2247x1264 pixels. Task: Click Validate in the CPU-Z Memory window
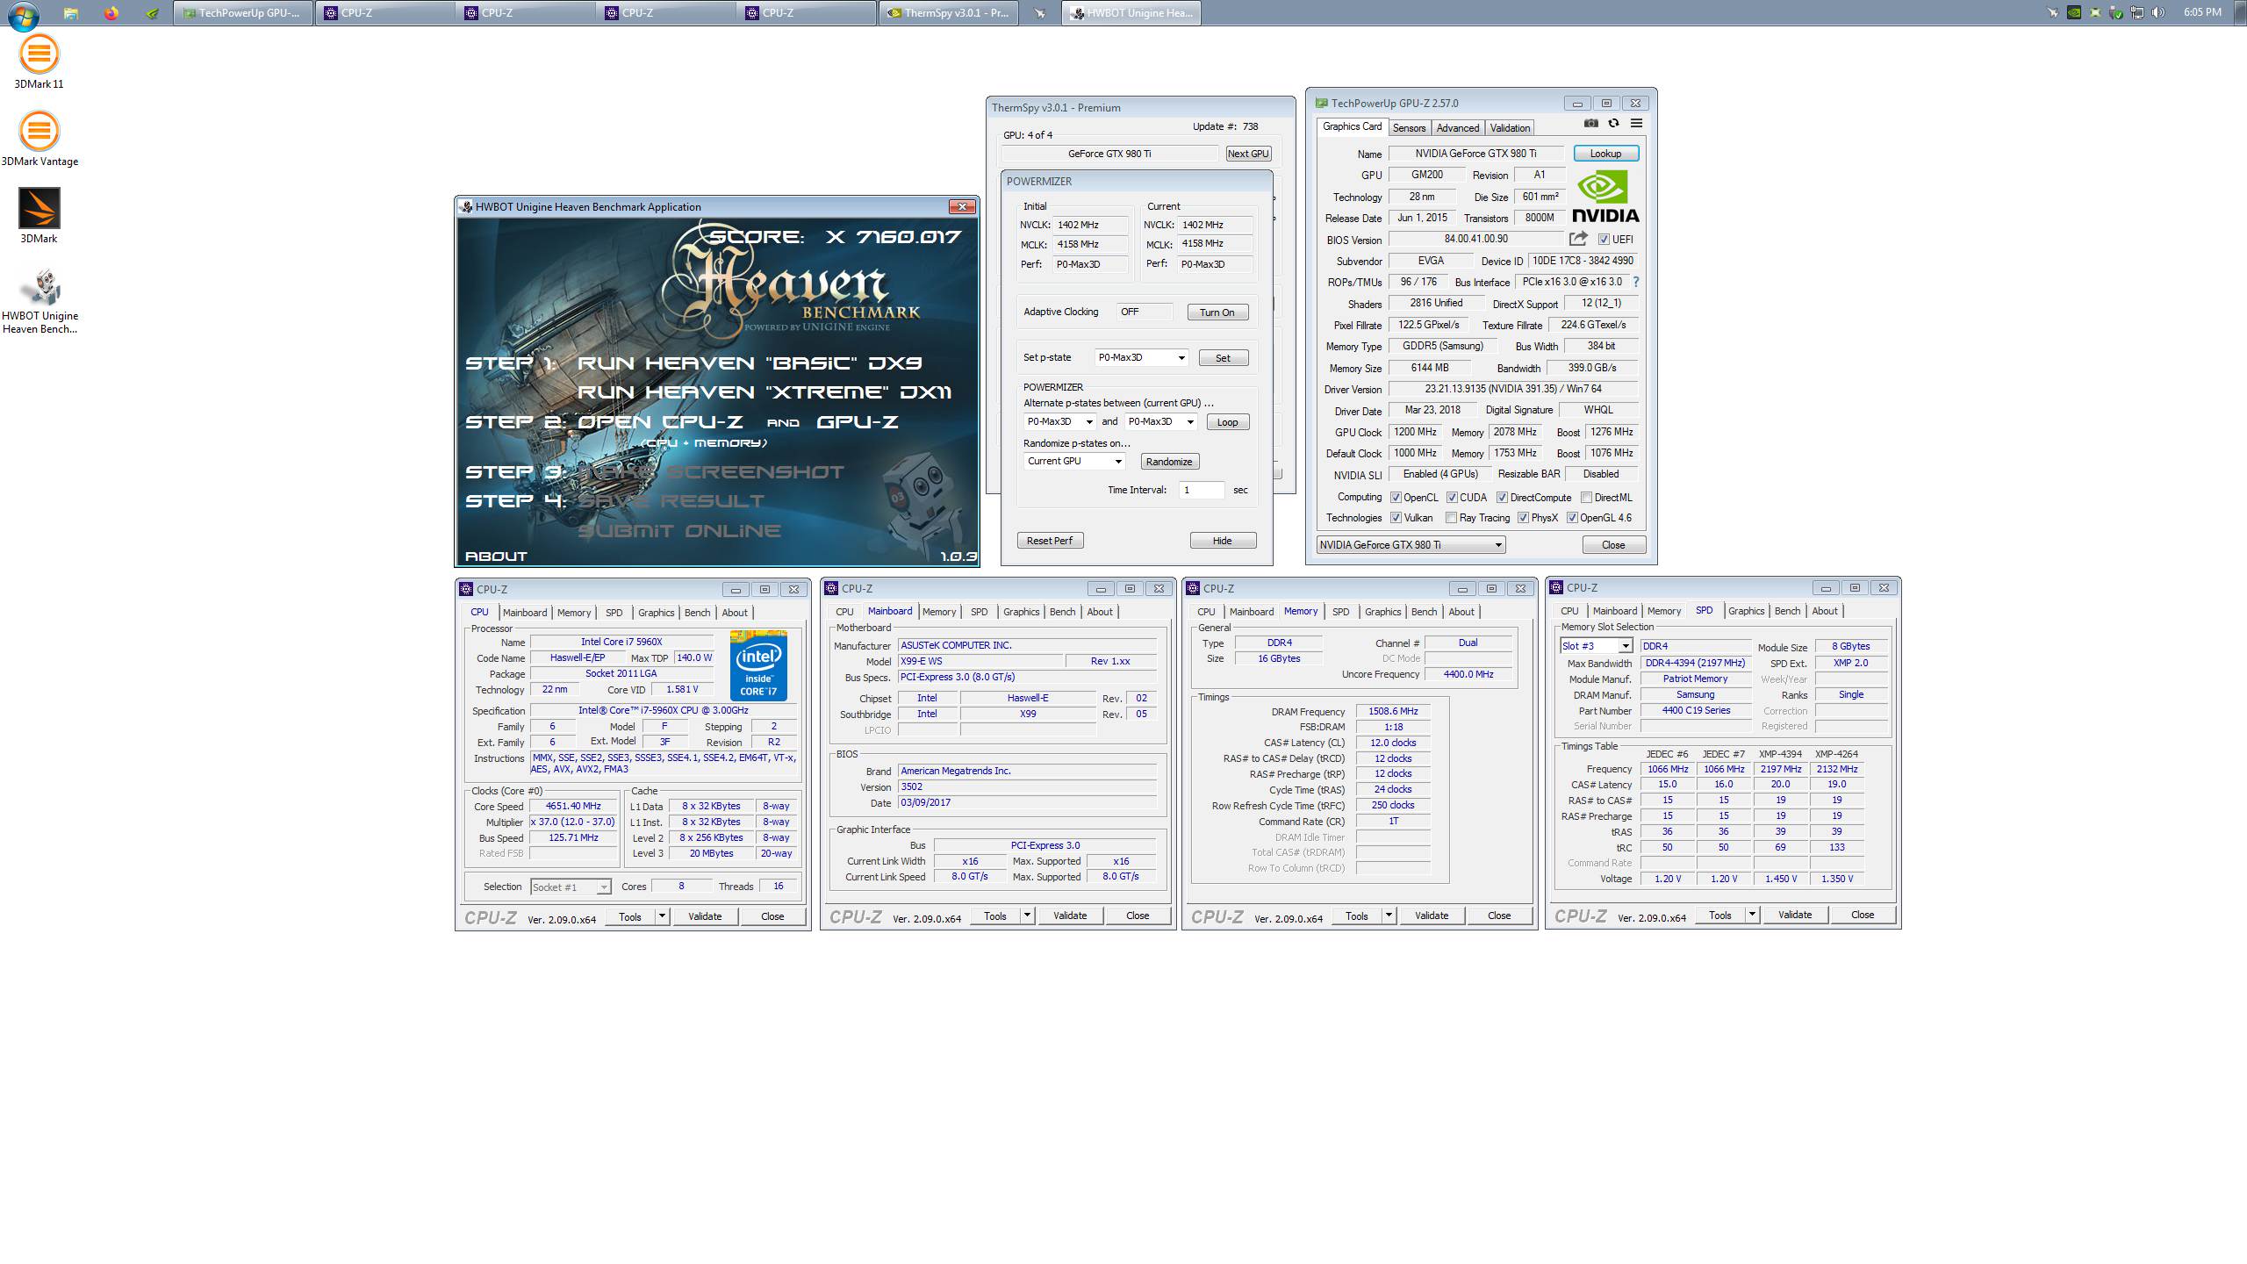(1432, 916)
